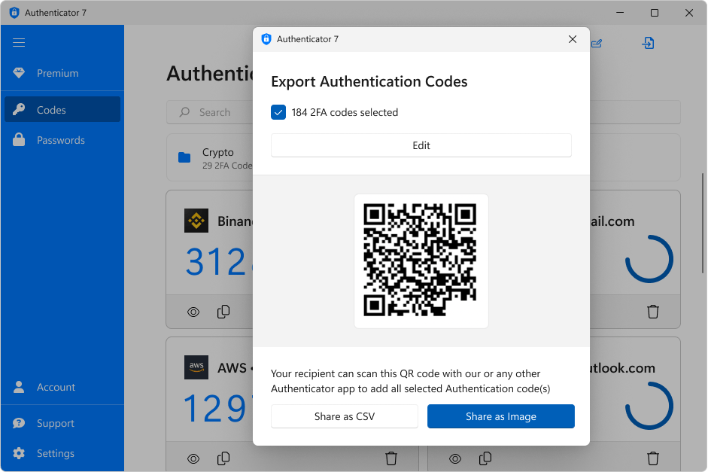Viewport: 708px width, 472px height.
Task: Open the Support page
Action: tap(62, 423)
